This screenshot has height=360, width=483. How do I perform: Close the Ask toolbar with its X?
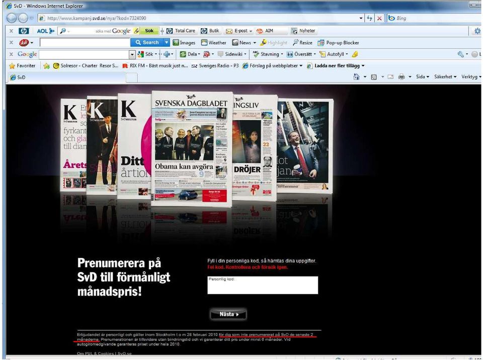pyautogui.click(x=11, y=43)
